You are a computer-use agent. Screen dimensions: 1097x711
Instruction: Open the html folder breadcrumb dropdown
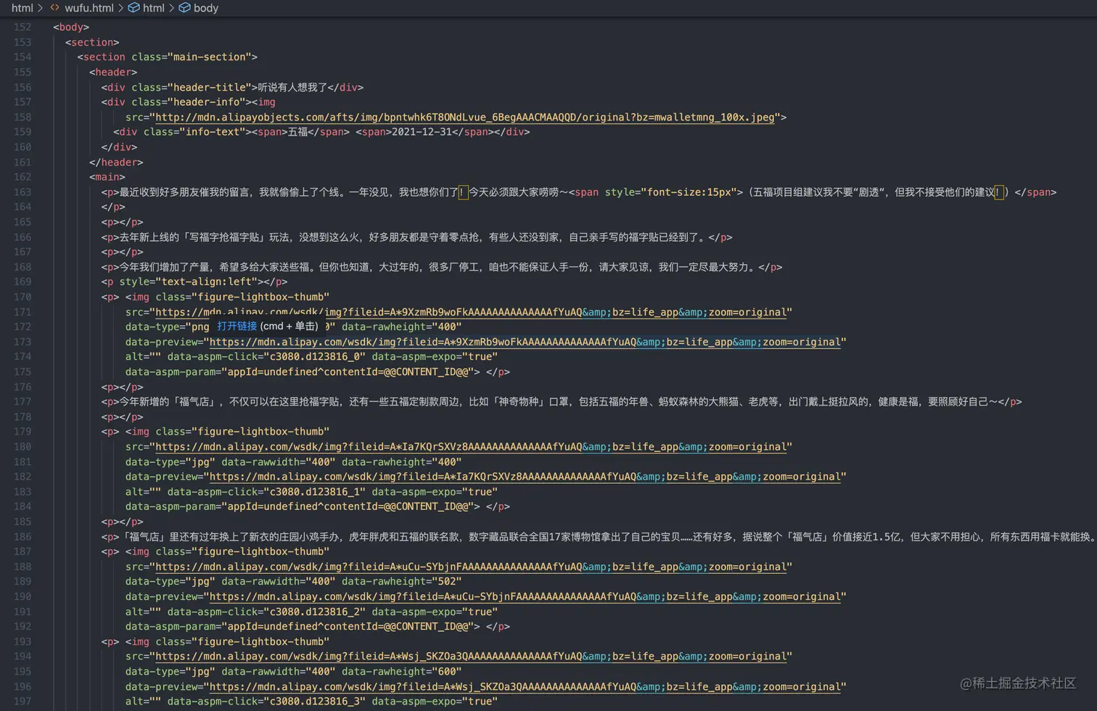[x=22, y=8]
